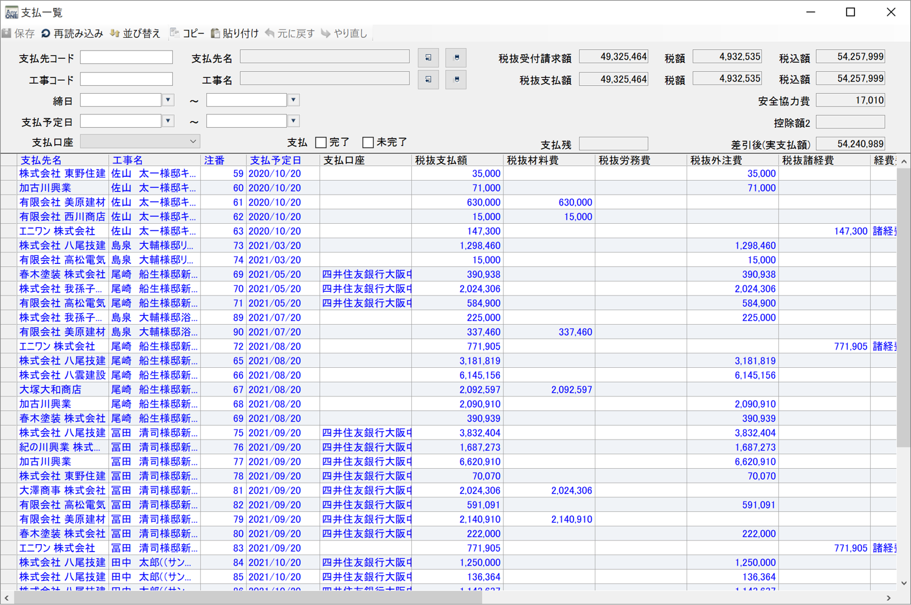The width and height of the screenshot is (911, 605).
Task: Click the やり直し redo icon
Action: click(x=326, y=33)
